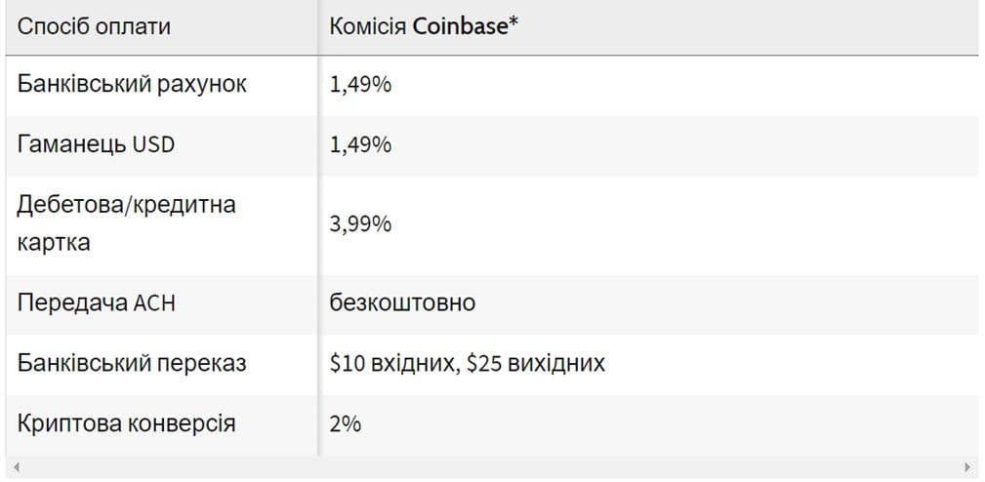Click the 3,99% fee value
The width and height of the screenshot is (985, 482).
[x=361, y=224]
